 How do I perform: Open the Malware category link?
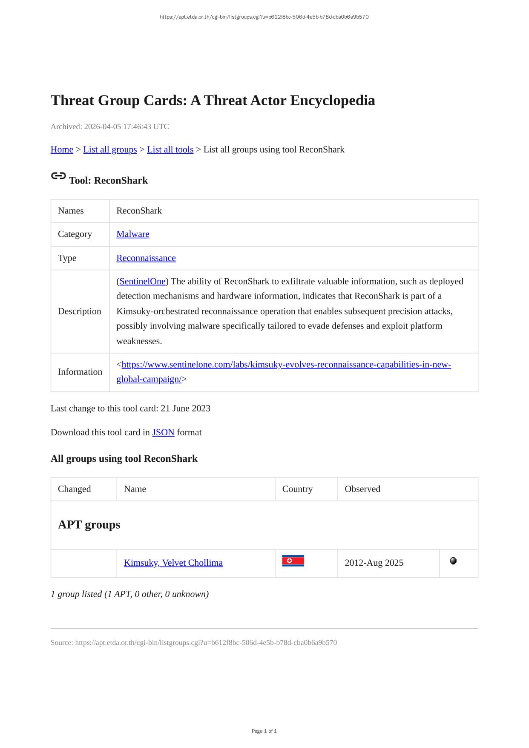click(133, 234)
